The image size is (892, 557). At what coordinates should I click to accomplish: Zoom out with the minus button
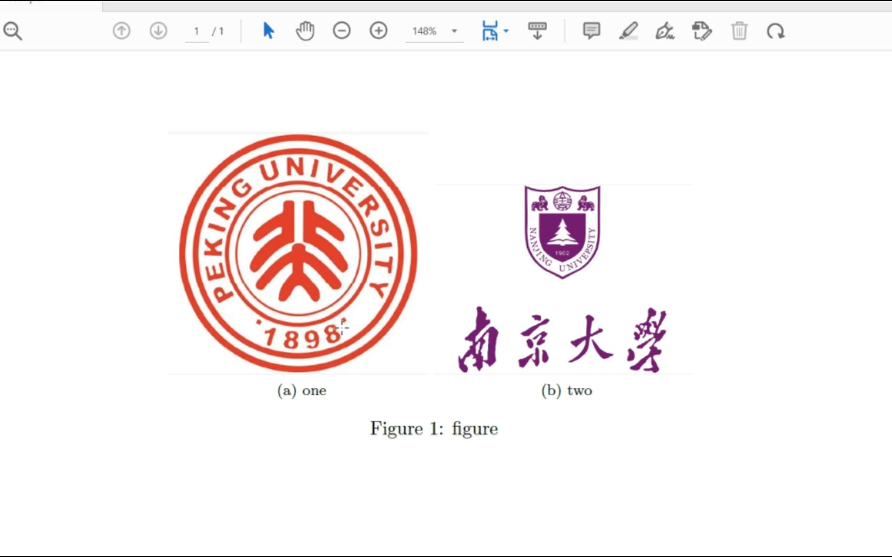tap(342, 31)
